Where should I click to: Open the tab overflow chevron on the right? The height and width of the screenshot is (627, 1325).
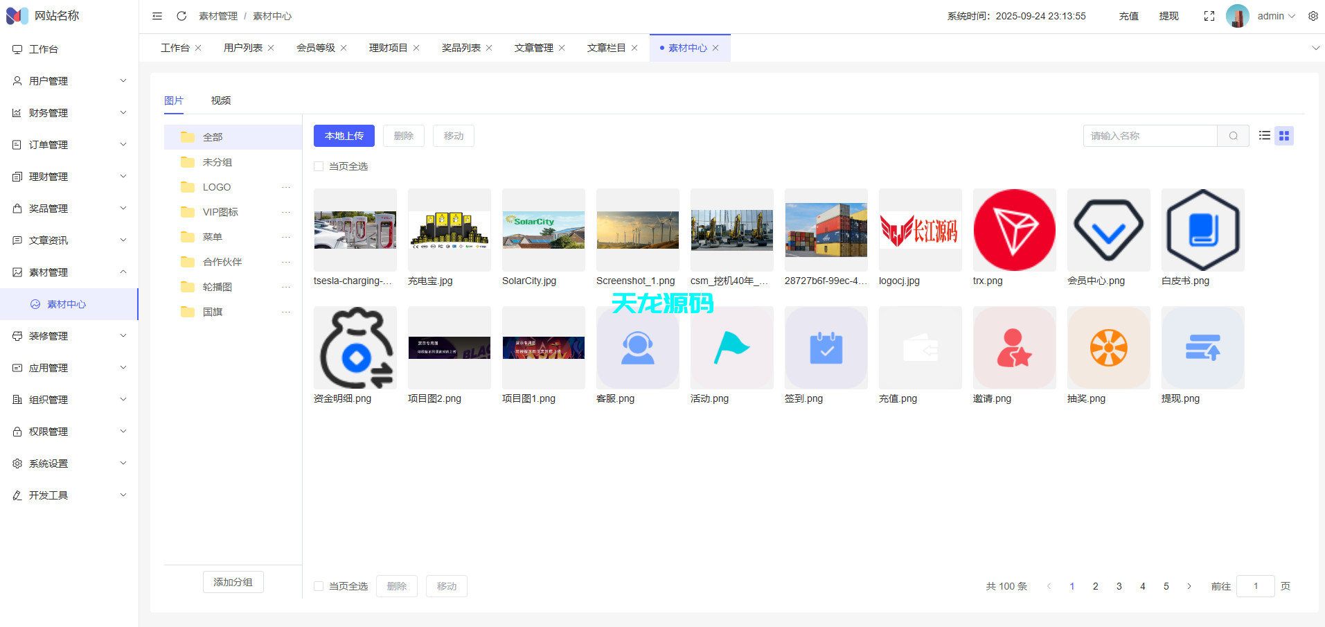point(1315,47)
